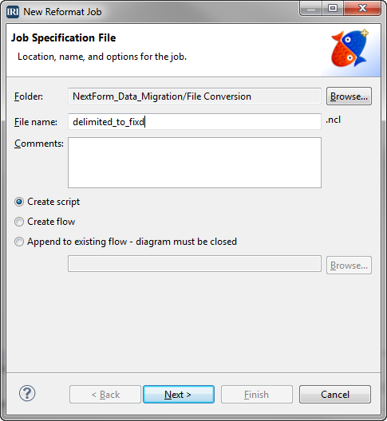Click the existing flow path field
The height and width of the screenshot is (421, 387).
point(195,264)
